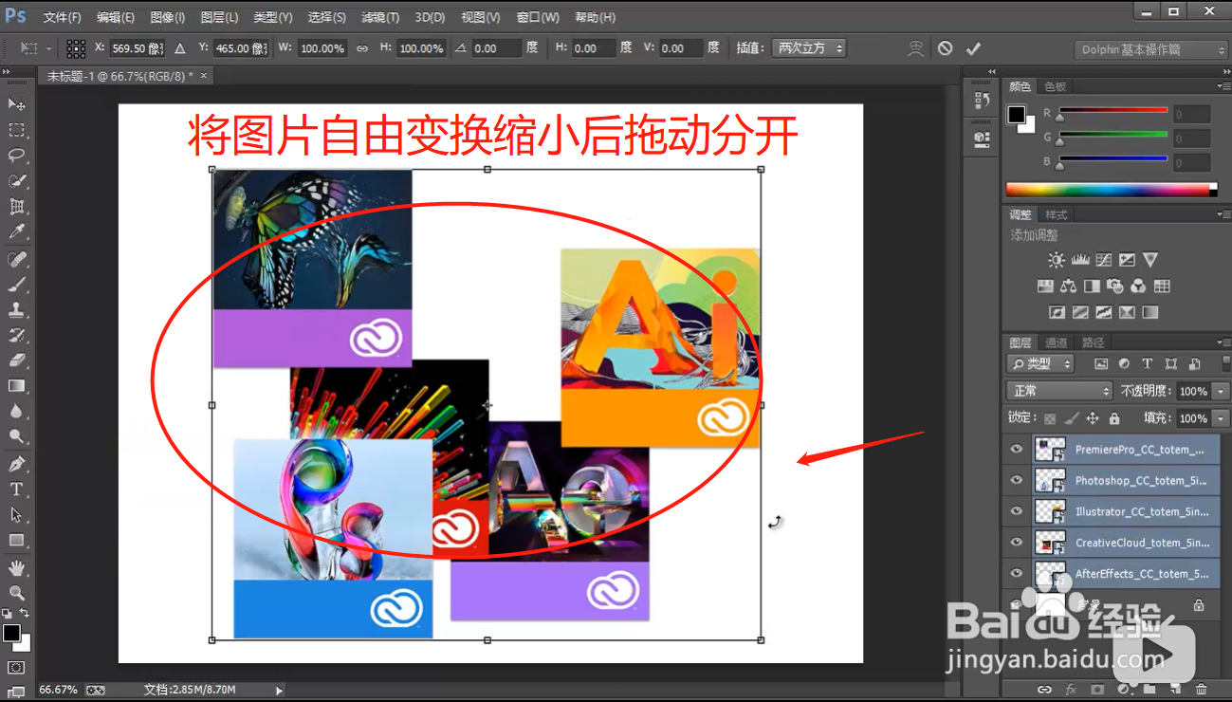Open the interpolation dropdown showing 两次立方
1232x702 pixels.
[x=809, y=47]
